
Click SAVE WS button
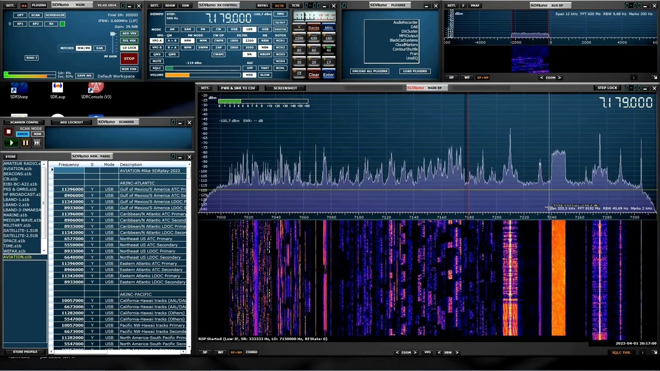(x=84, y=76)
